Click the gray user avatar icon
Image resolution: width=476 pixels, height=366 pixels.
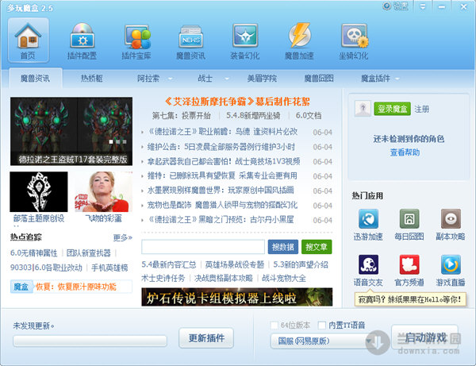[363, 109]
